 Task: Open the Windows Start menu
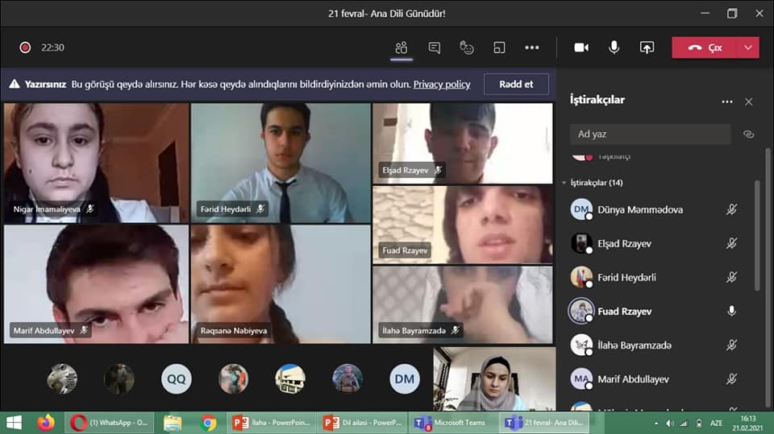[14, 423]
